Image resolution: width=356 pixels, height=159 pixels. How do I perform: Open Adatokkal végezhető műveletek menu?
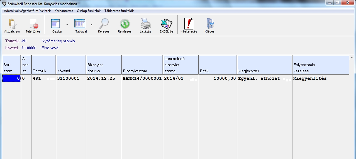[27, 11]
